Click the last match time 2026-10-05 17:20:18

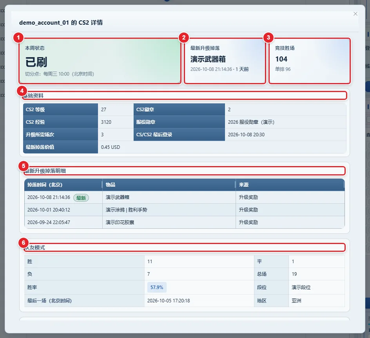pos(169,301)
